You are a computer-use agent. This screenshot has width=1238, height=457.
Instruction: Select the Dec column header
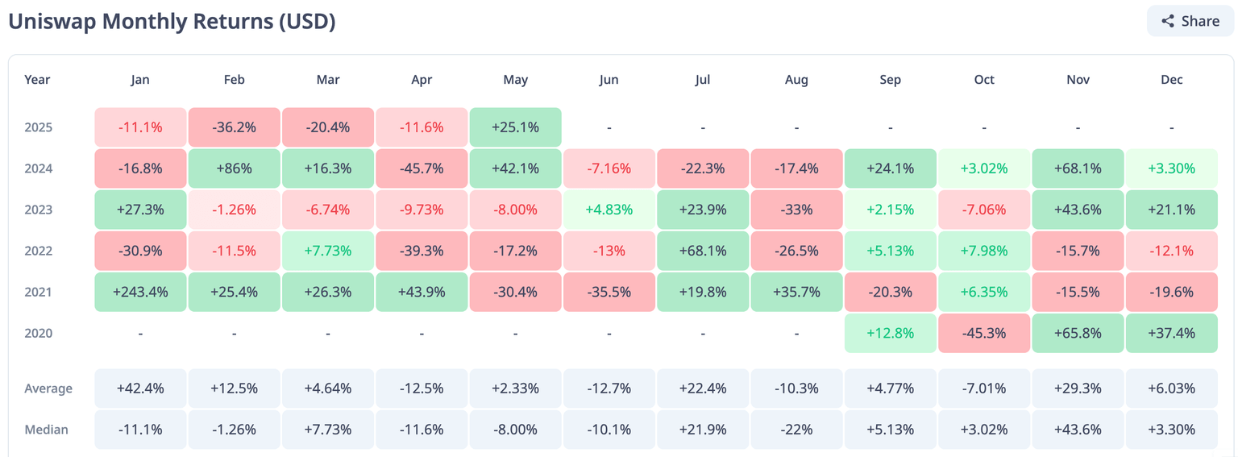click(1171, 80)
